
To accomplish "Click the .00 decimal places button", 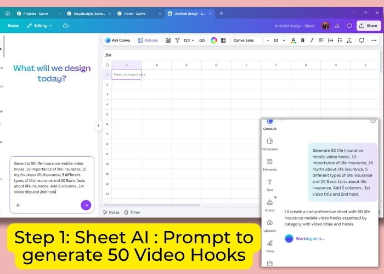I will pyautogui.click(x=201, y=41).
